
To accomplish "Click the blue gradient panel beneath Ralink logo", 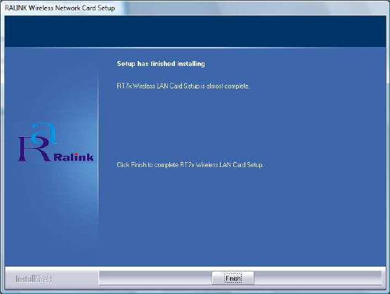I will tap(51, 213).
